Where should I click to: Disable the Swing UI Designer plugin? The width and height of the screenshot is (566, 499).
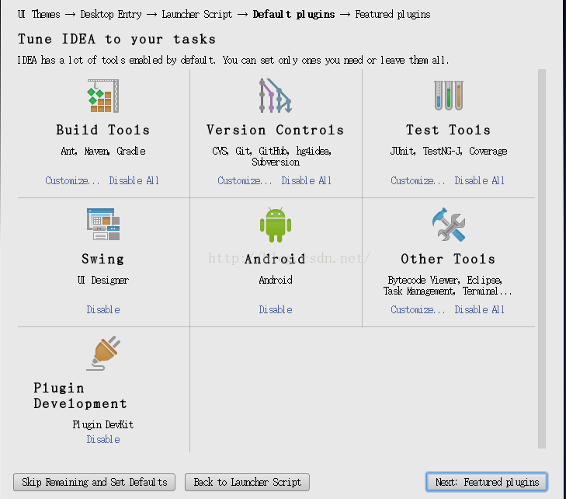(x=102, y=310)
